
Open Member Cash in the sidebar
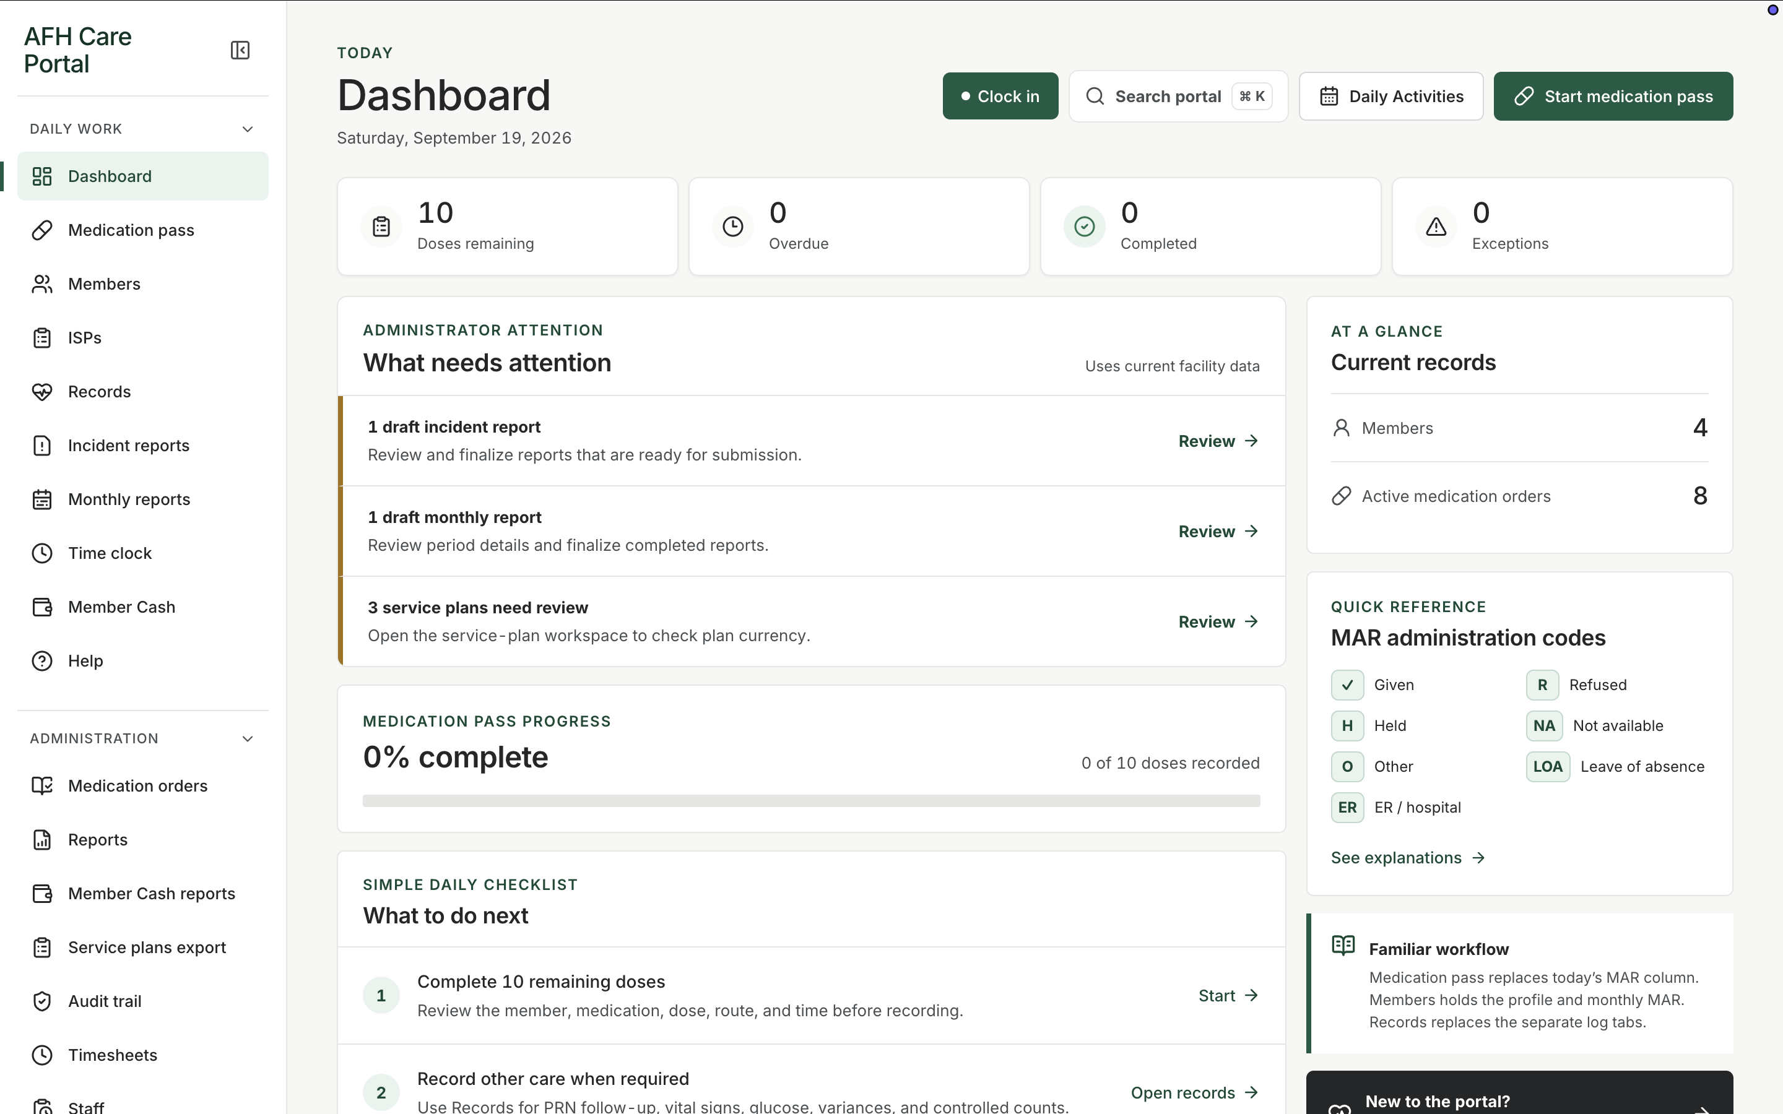(x=143, y=607)
